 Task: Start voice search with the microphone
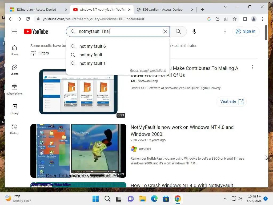click(x=194, y=31)
